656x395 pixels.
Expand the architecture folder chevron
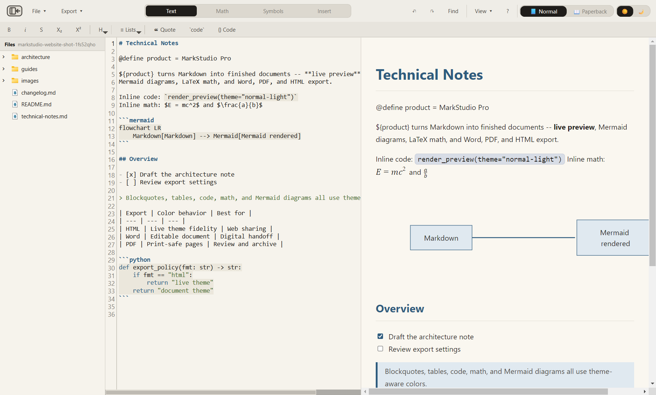click(4, 57)
